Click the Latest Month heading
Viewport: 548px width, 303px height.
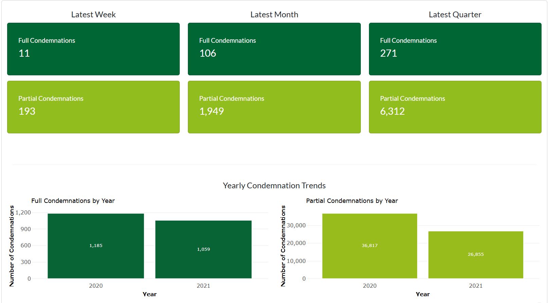point(274,15)
